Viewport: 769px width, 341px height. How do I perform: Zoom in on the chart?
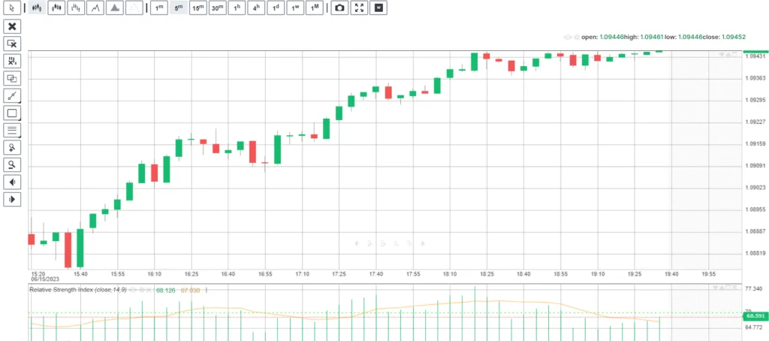click(12, 147)
